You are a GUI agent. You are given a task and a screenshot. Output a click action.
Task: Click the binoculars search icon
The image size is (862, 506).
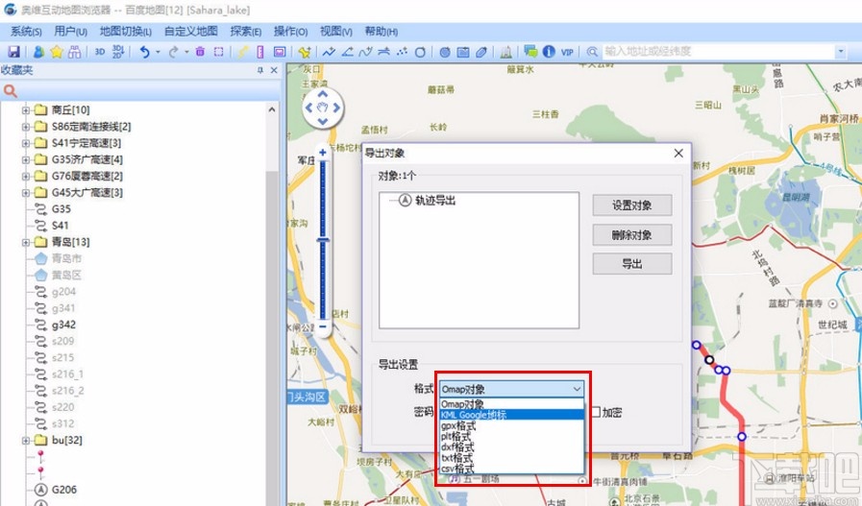[75, 52]
